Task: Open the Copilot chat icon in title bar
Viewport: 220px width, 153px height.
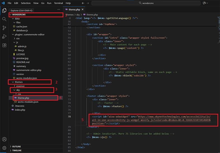Action: point(204,3)
